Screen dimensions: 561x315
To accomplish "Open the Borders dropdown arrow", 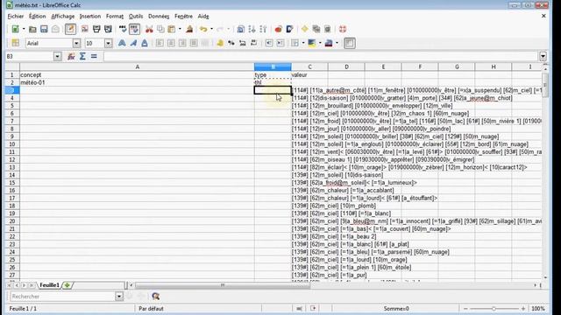I will tap(303, 43).
